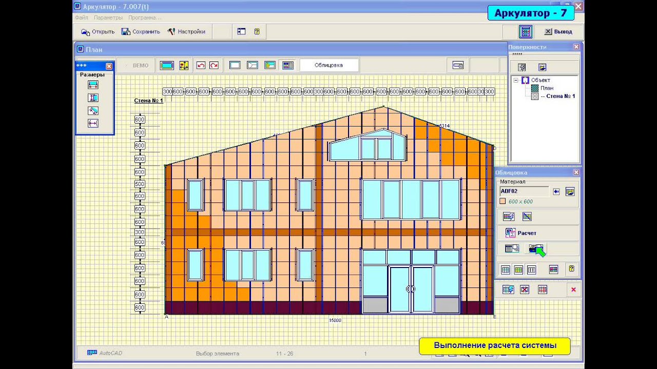Click the red table icon in bottom row
657x369 pixels.
click(x=543, y=290)
